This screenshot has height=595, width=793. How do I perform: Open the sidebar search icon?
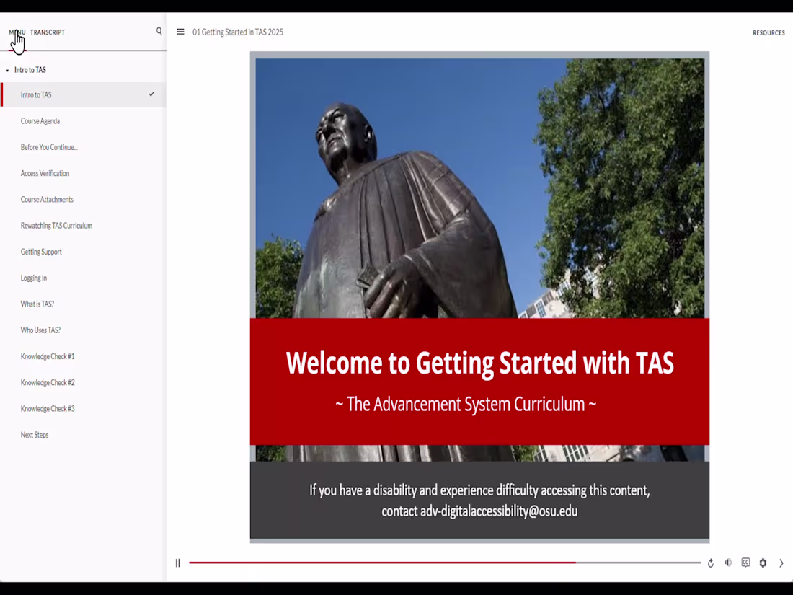pos(159,31)
